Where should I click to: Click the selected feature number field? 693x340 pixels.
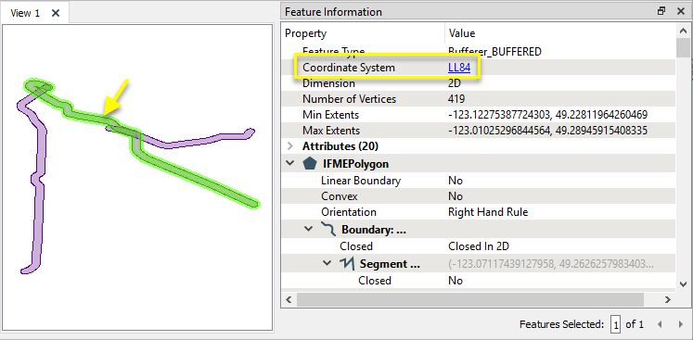click(x=615, y=324)
